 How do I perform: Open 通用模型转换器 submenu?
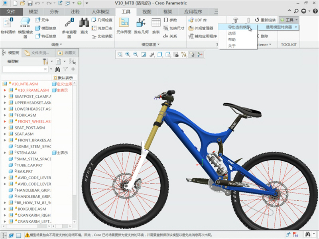pos(278,27)
